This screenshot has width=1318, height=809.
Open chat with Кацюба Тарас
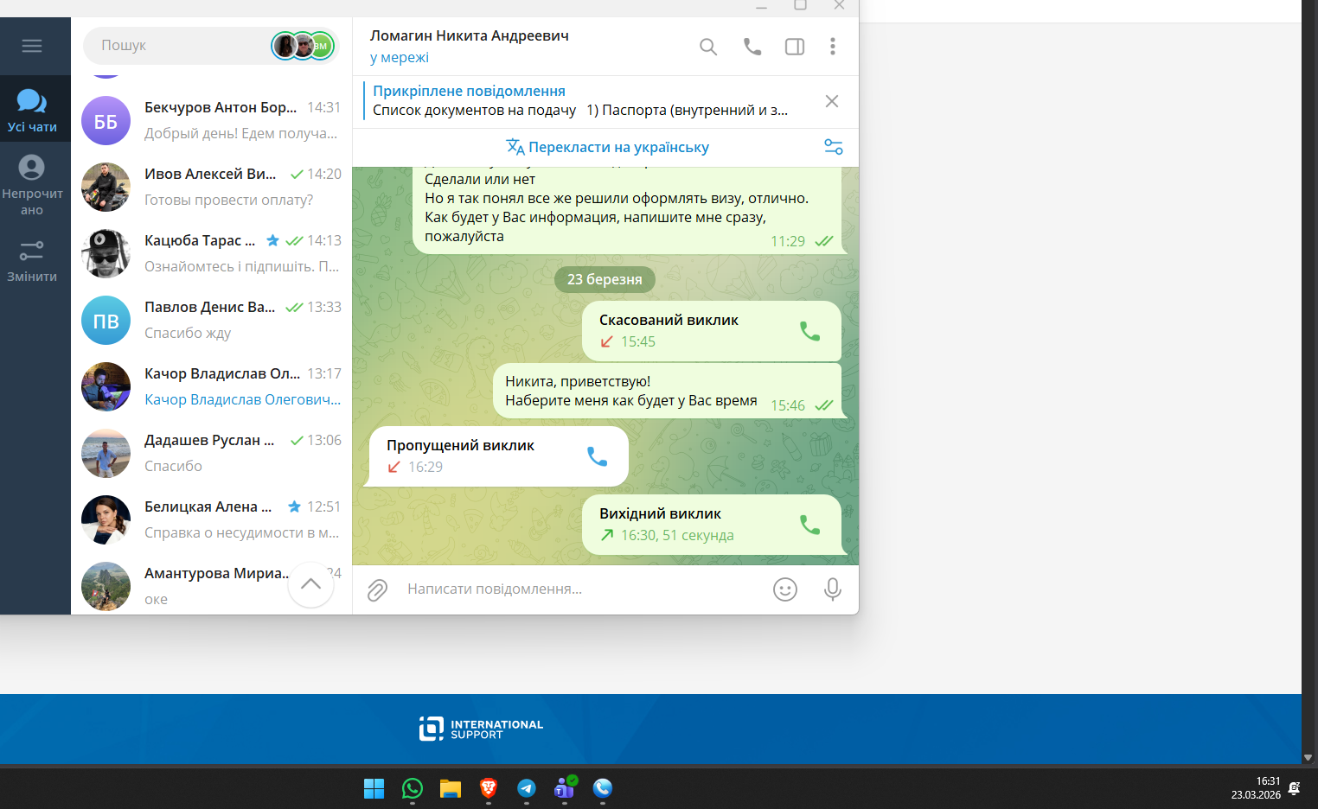coord(212,253)
